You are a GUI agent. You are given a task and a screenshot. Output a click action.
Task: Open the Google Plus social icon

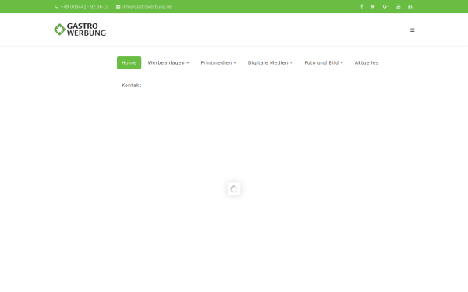(385, 6)
